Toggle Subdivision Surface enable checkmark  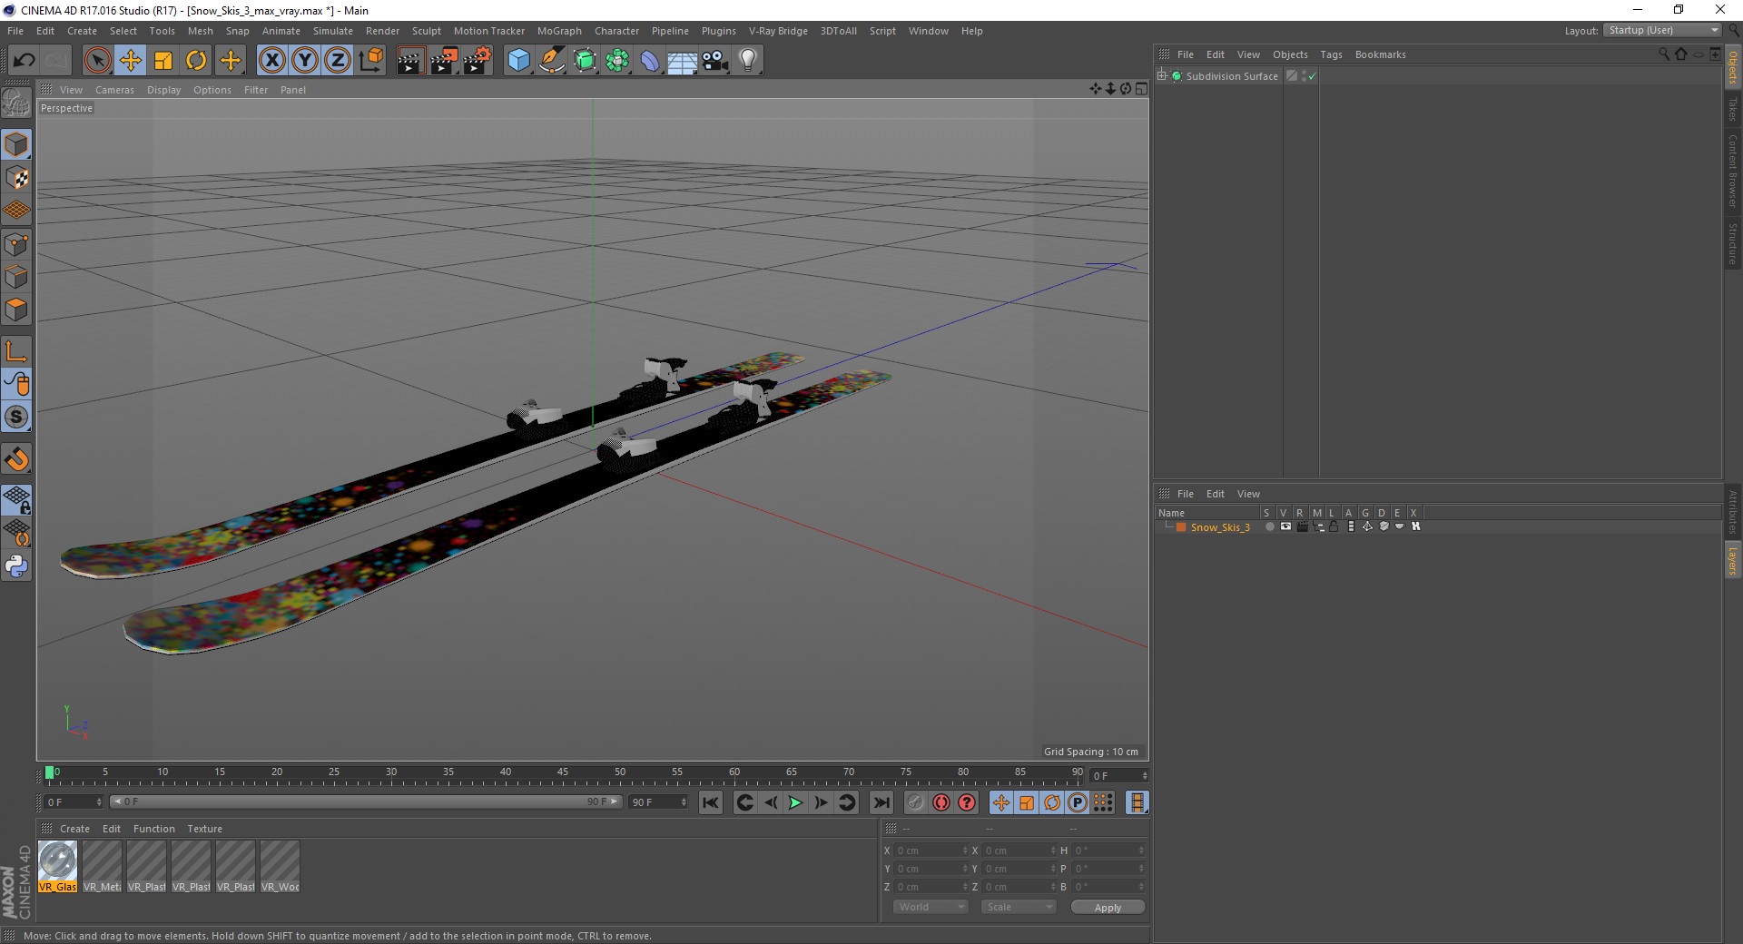click(x=1312, y=77)
